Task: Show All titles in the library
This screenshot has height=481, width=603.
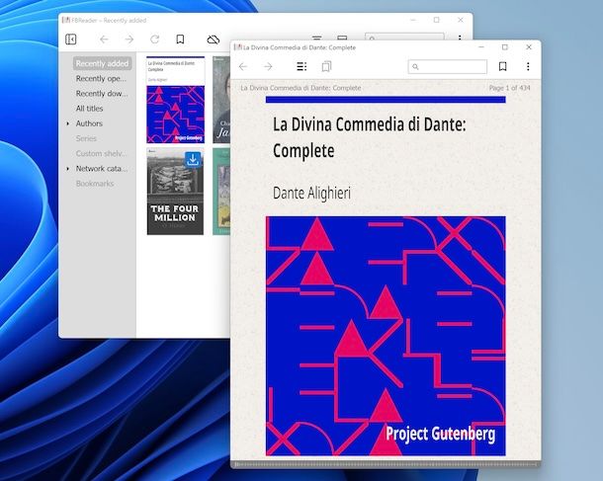Action: pos(90,109)
